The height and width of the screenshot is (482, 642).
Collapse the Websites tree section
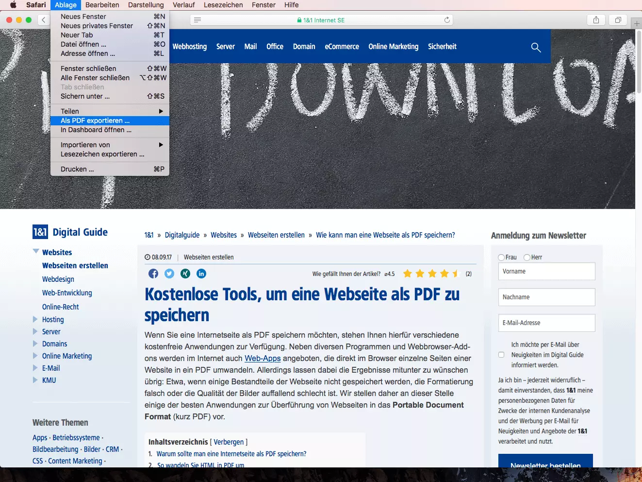(36, 251)
